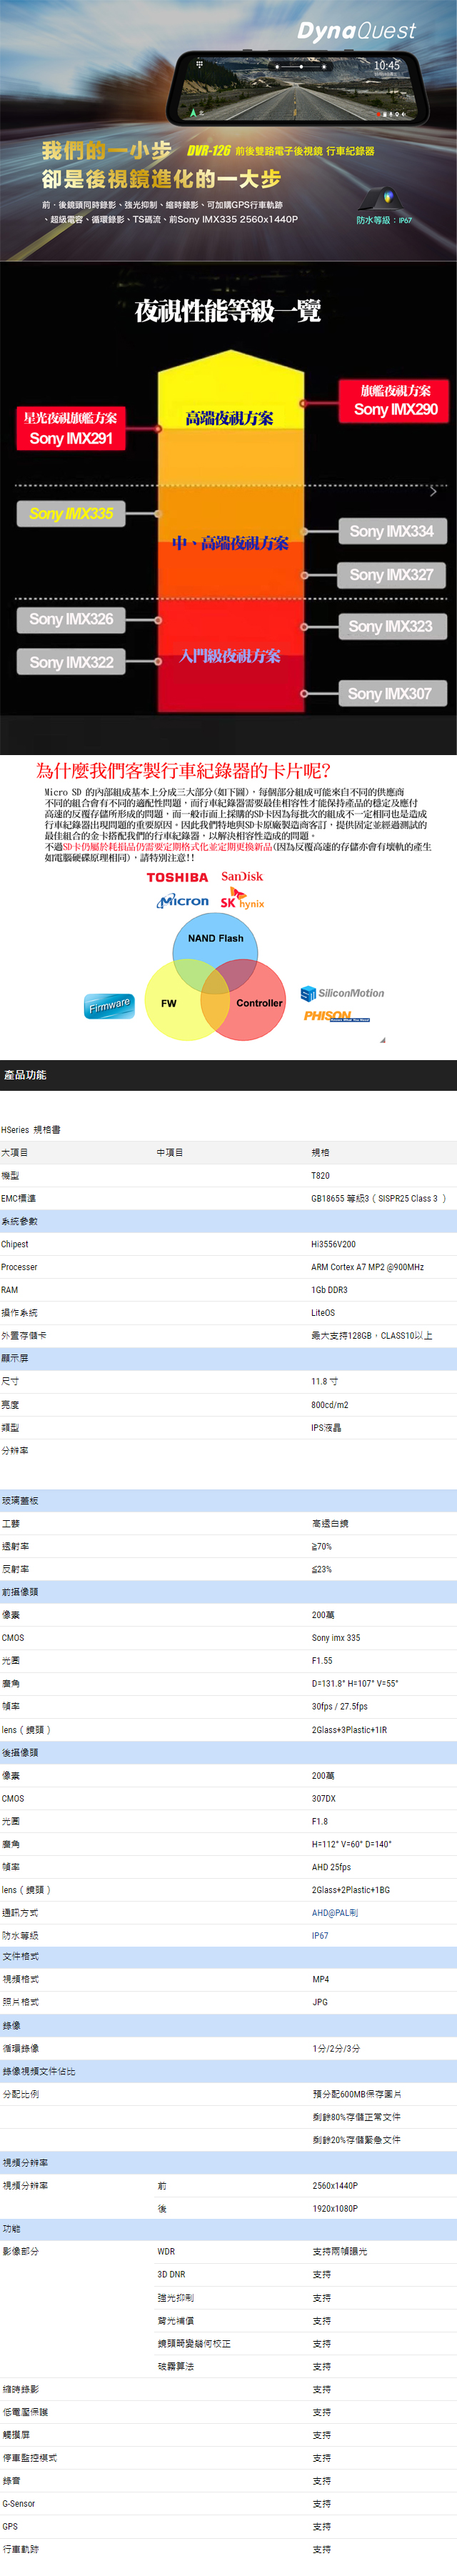Click the next-slide chevron arrow on the night vision chart

point(433,491)
